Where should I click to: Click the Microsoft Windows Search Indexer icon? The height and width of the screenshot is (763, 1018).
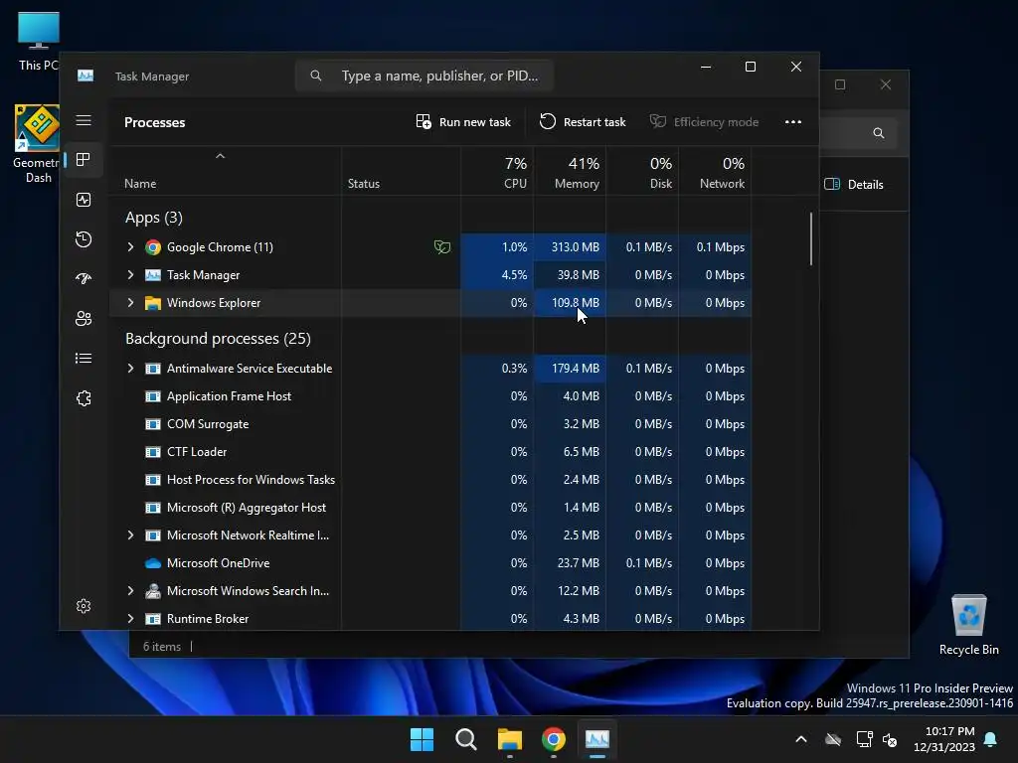(x=152, y=591)
